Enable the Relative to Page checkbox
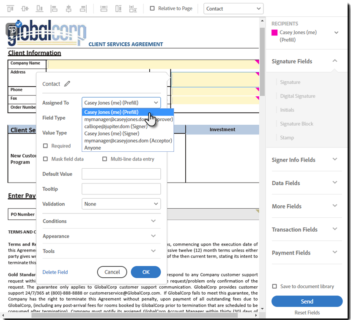The image size is (351, 320). click(153, 8)
